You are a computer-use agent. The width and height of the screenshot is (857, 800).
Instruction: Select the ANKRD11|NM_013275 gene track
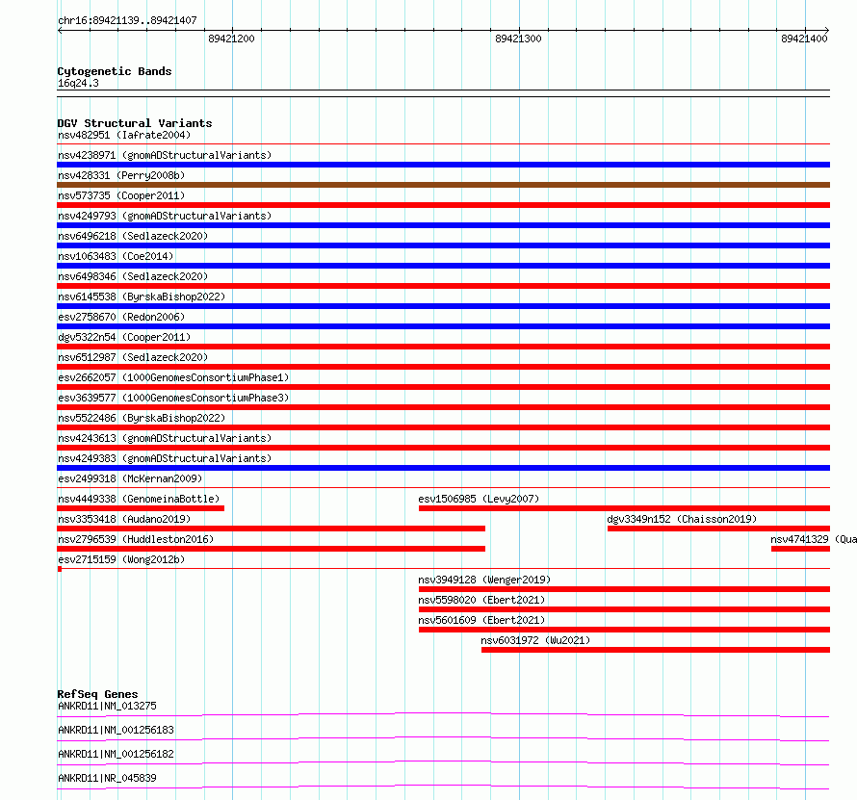coord(443,714)
